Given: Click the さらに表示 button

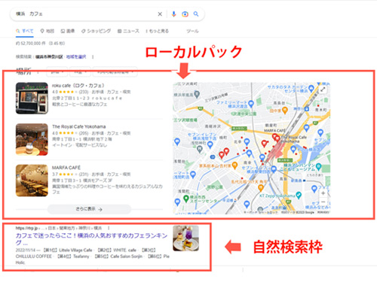Looking at the screenshot, I should pyautogui.click(x=89, y=209).
